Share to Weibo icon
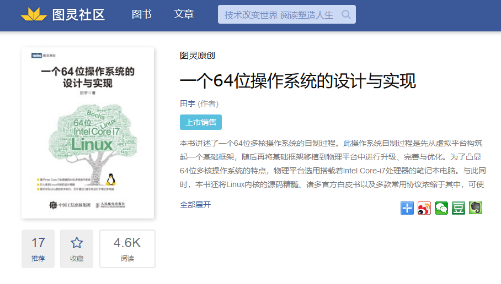501x284 pixels. pos(424,208)
